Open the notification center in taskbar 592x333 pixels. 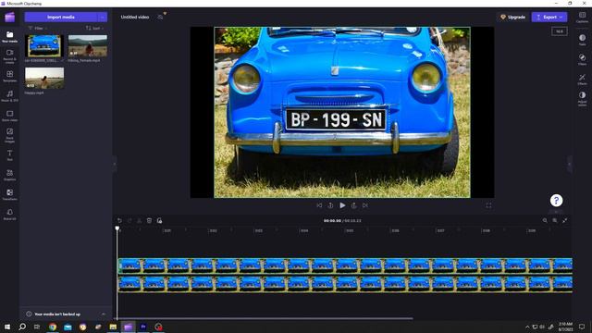point(582,327)
